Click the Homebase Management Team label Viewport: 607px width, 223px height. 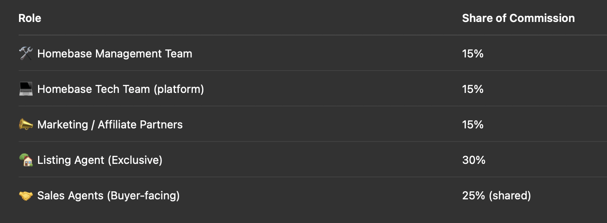point(115,54)
